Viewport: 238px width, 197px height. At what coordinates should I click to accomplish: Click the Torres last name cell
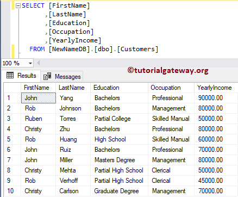pyautogui.click(x=73, y=119)
